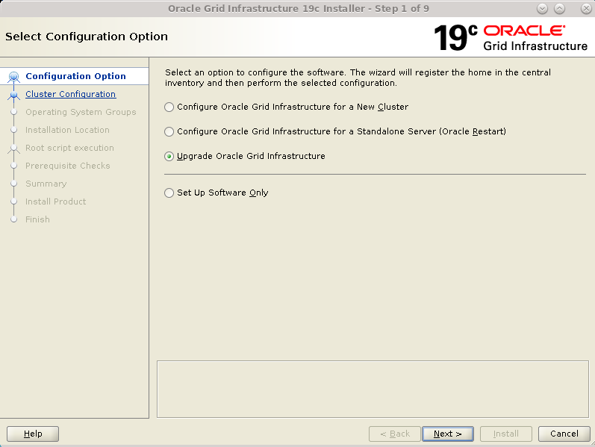The width and height of the screenshot is (595, 447).
Task: Open the Cluster Configuration step link
Action: click(x=71, y=94)
